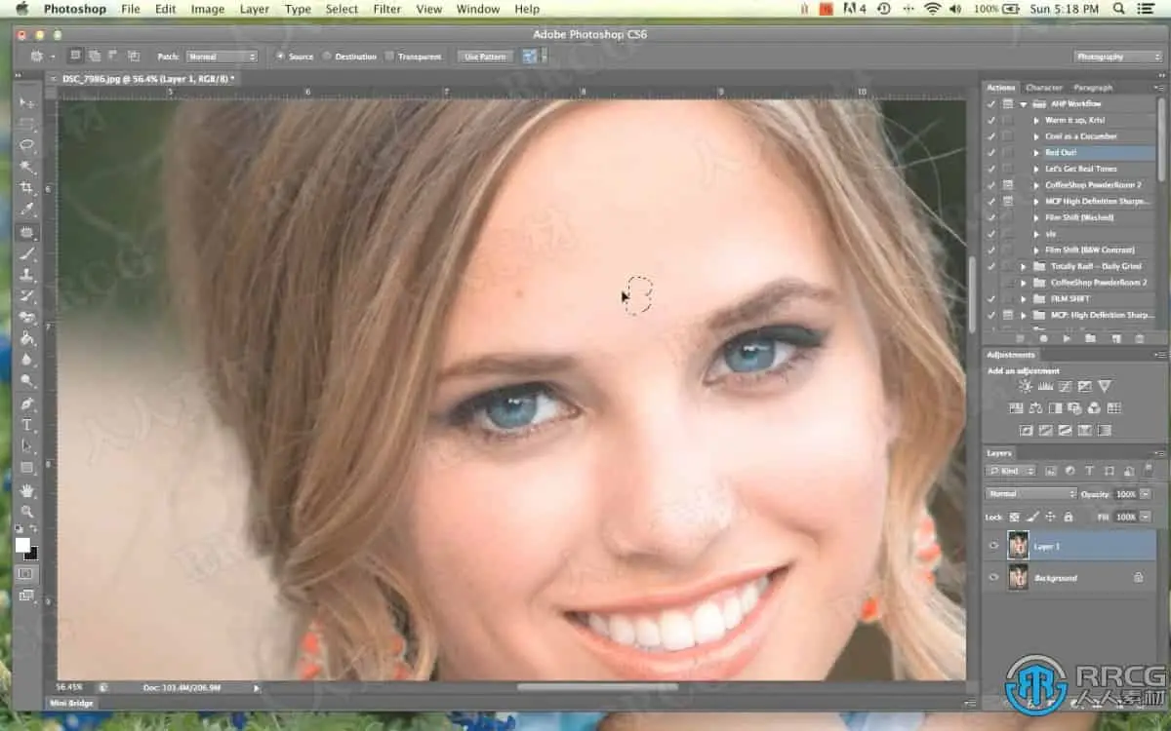Select the Zoom tool
Image resolution: width=1171 pixels, height=731 pixels.
pos(27,511)
